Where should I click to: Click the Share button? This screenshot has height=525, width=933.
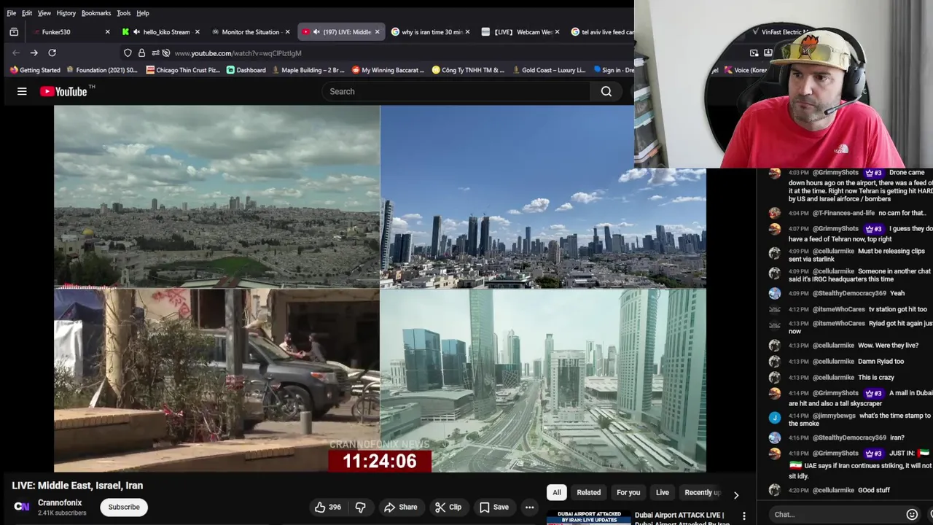(x=400, y=507)
